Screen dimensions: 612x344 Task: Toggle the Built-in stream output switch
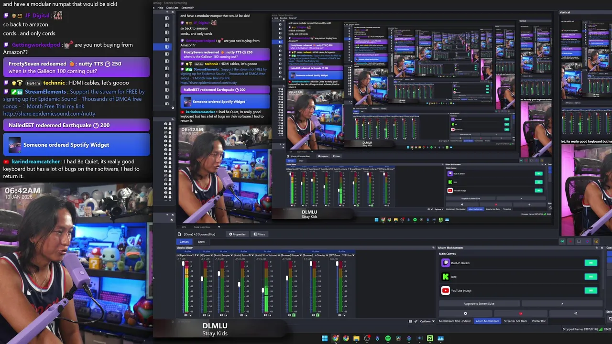[591, 263]
